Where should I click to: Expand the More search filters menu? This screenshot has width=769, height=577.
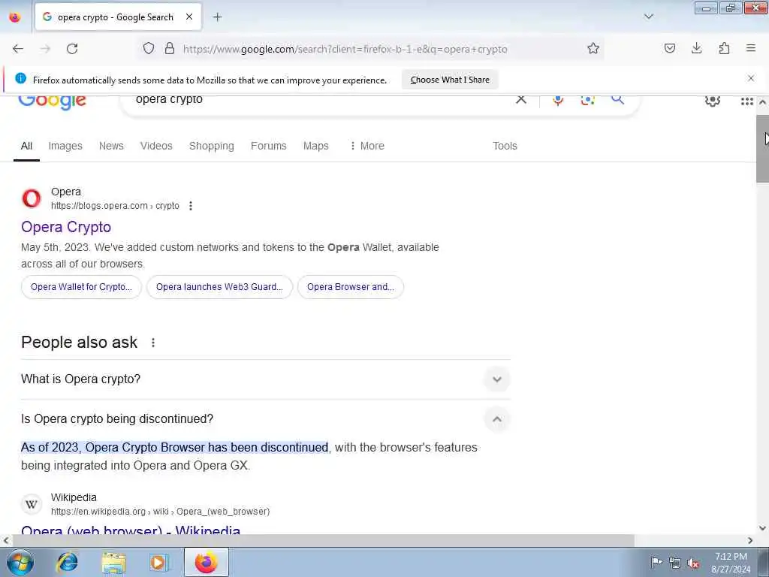coord(366,147)
